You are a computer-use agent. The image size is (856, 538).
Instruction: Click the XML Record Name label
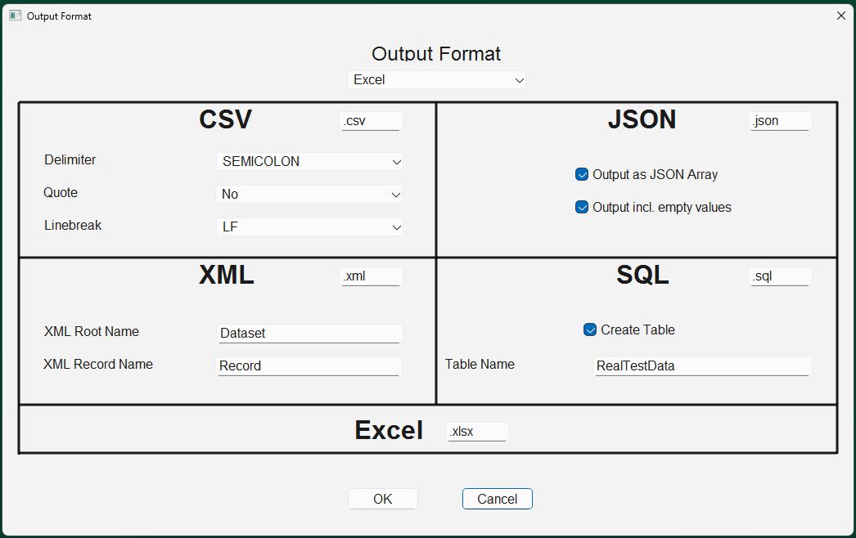(x=98, y=365)
